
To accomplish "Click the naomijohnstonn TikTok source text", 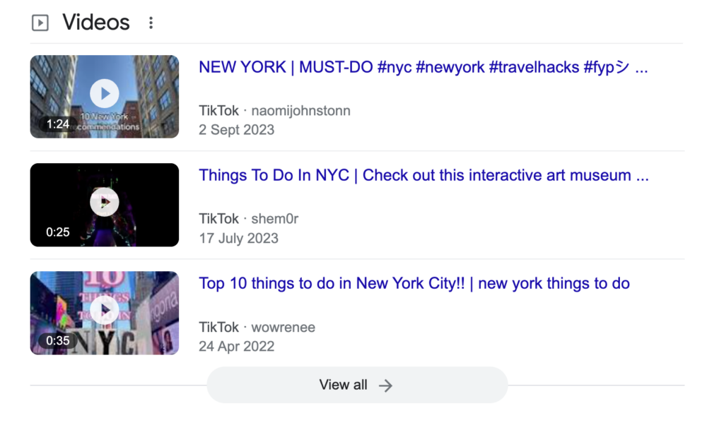I will click(274, 111).
